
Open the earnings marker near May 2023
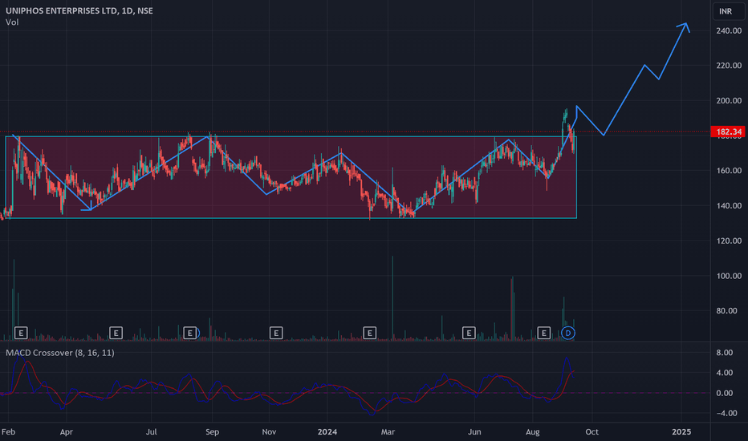click(116, 333)
